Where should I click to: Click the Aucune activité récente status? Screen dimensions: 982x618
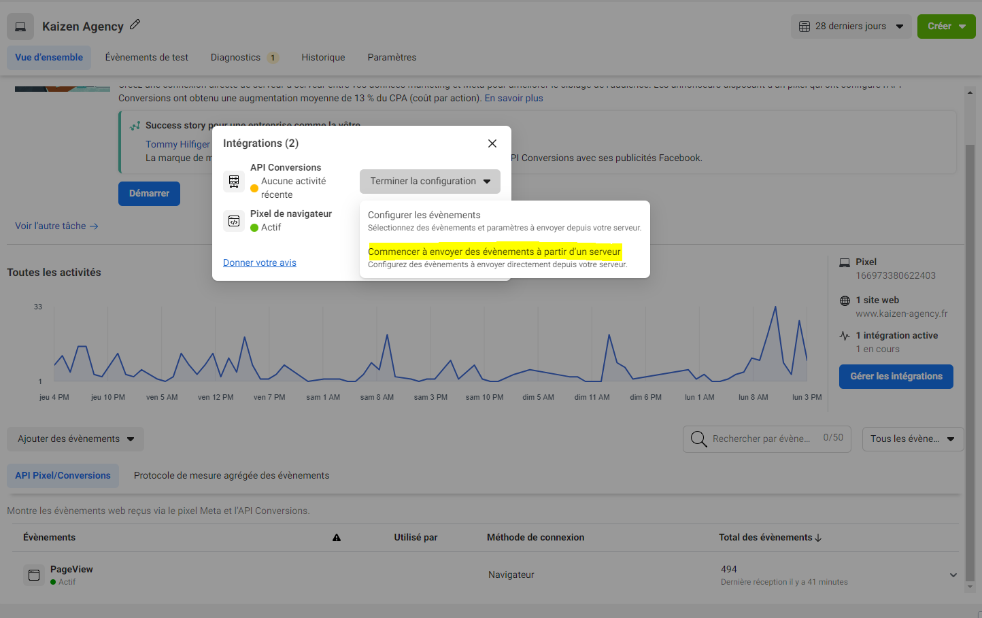pyautogui.click(x=293, y=188)
